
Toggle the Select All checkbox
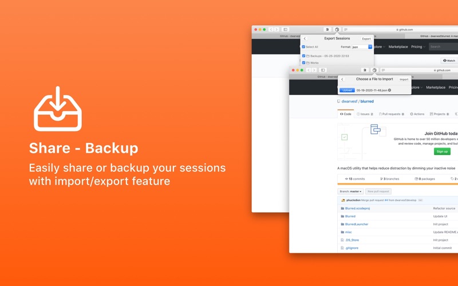click(303, 47)
